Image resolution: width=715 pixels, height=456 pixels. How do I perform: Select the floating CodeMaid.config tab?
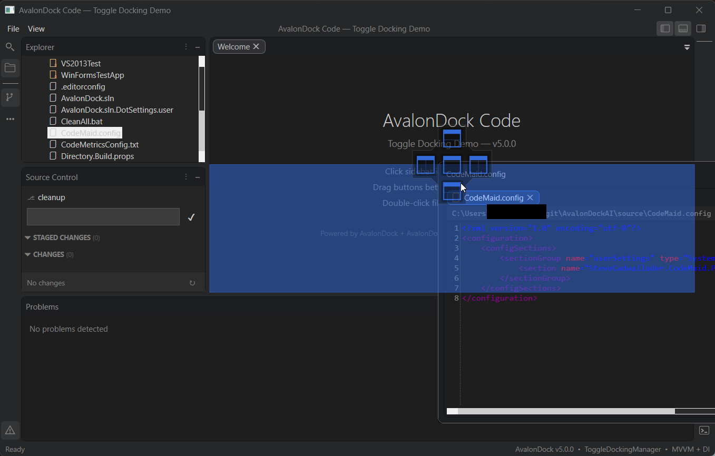point(494,197)
